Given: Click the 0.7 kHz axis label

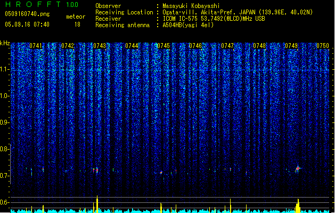Looking at the screenshot, I should [x=5, y=176].
